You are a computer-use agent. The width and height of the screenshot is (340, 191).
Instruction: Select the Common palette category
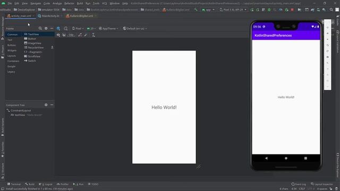(12, 34)
